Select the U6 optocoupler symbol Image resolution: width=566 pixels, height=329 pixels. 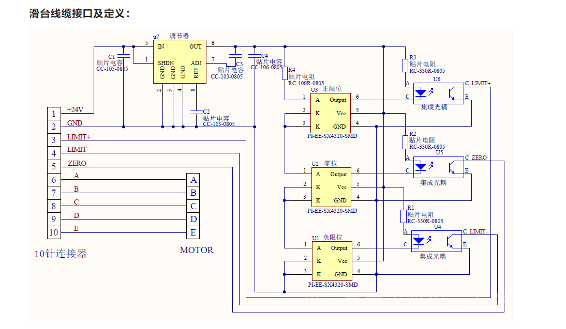click(438, 93)
